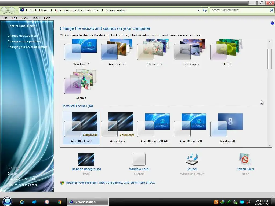
Task: Choose the Nature theme
Action: point(227,53)
